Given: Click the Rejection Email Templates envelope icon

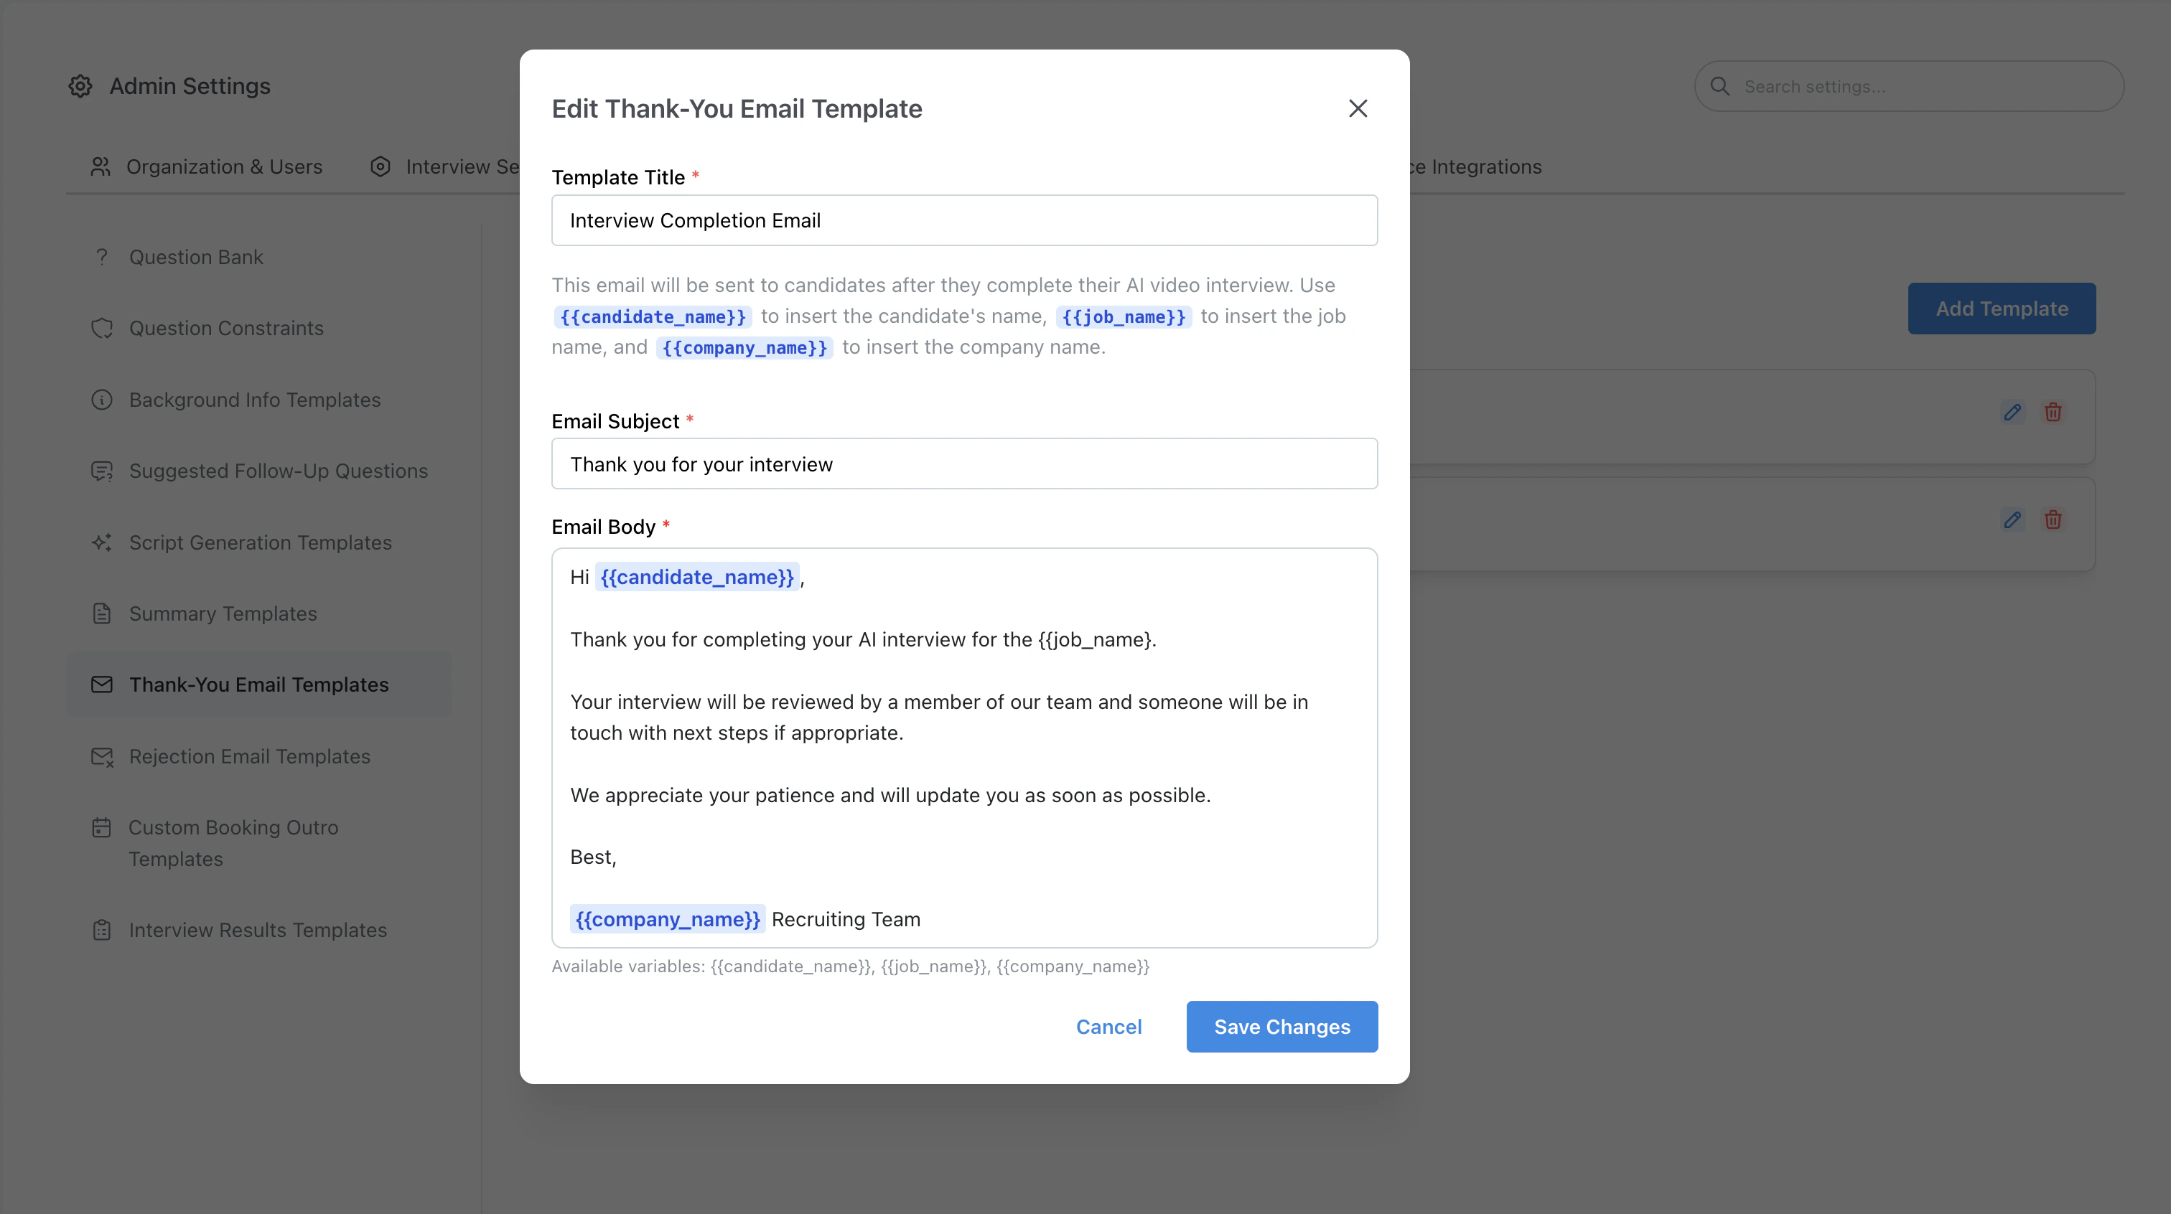Looking at the screenshot, I should [x=102, y=756].
